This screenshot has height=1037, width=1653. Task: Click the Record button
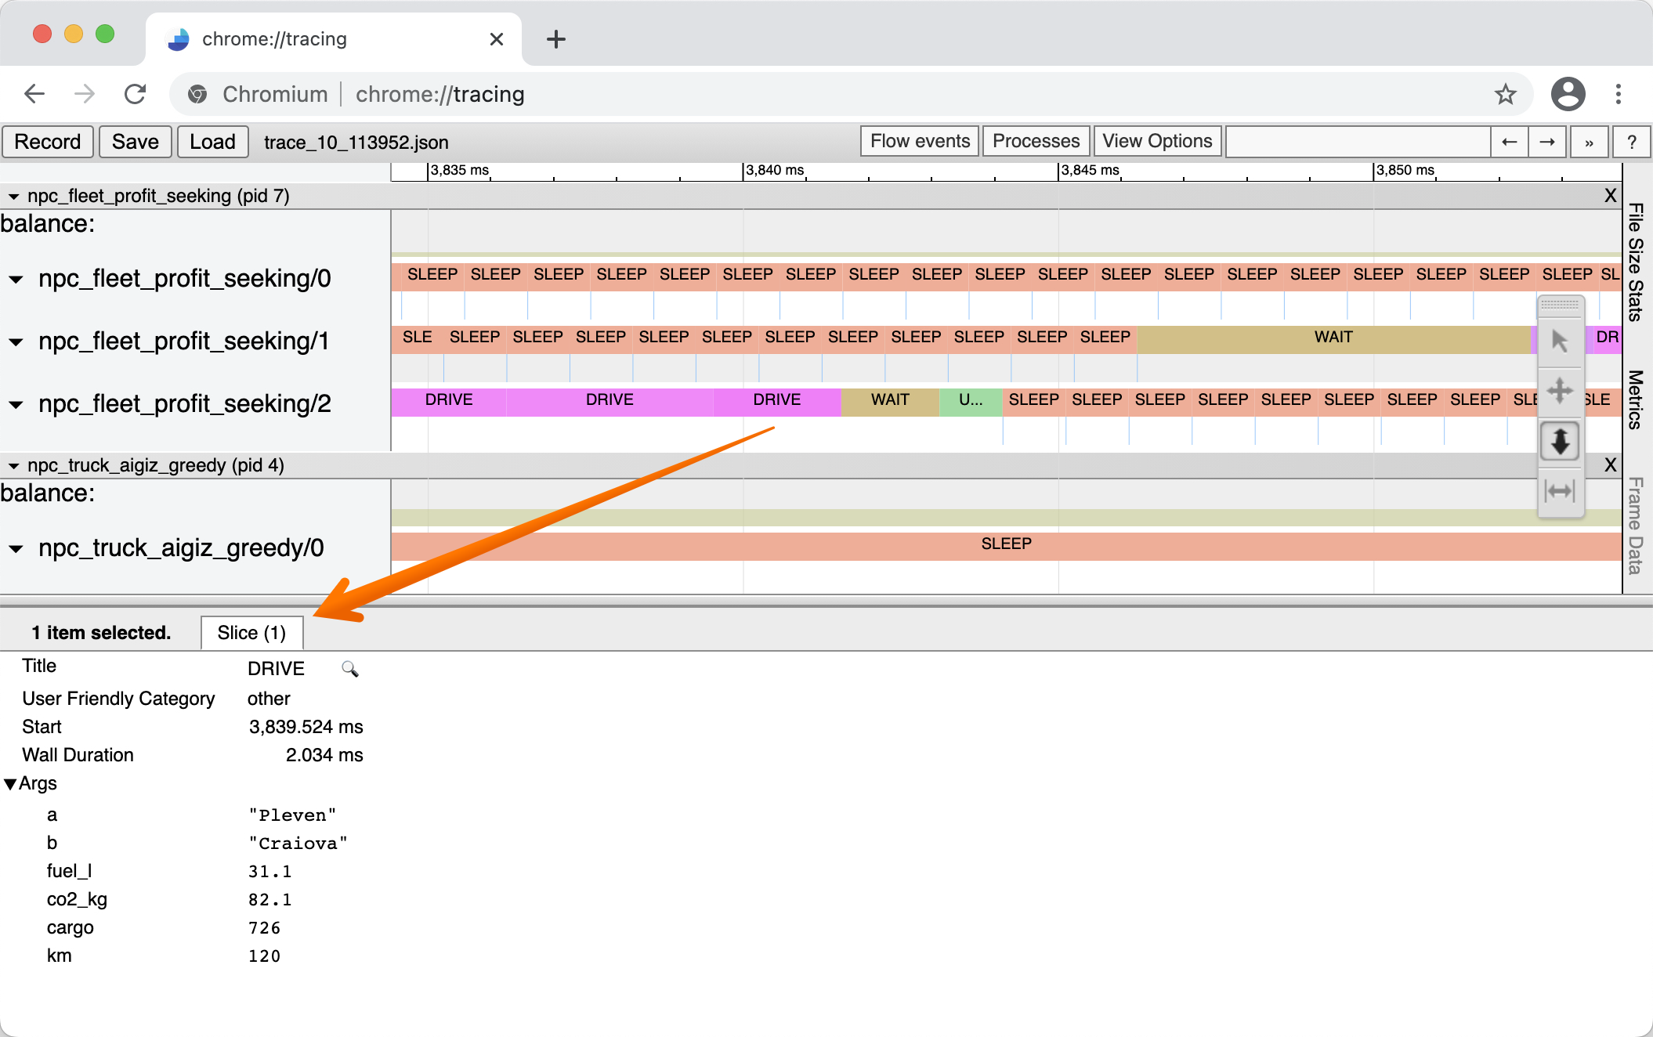coord(48,142)
